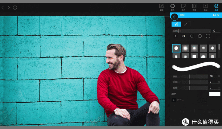The width and height of the screenshot is (222, 129).
Task: Open the 颜色 color tab
Action: pos(172,7)
